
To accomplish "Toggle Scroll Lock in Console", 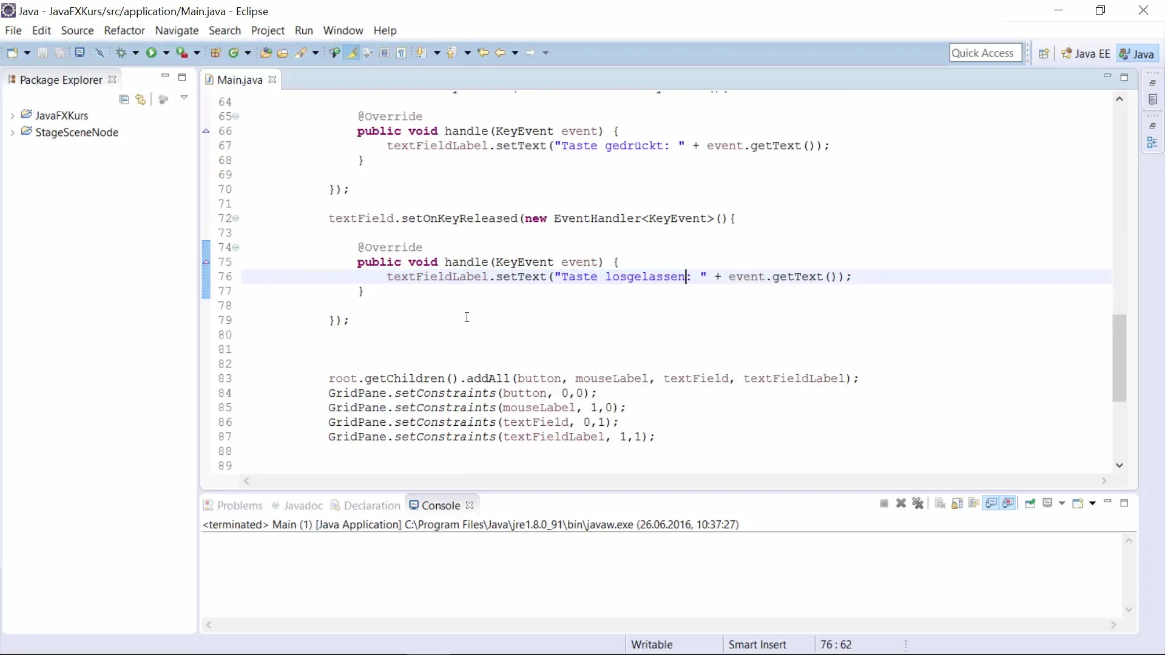I will pos(957,503).
